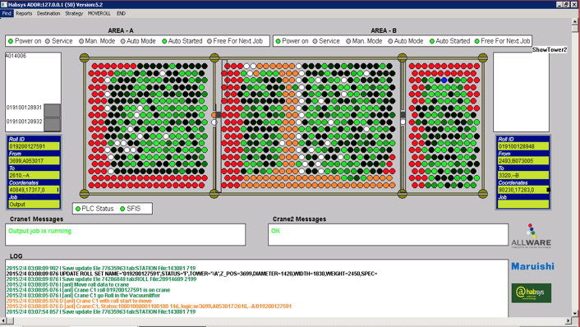
Task: Click the Crane2 Coordenates field
Action: (x=523, y=190)
